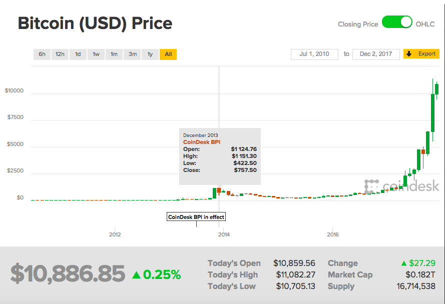
Task: Click the CoinDesk watermark logo
Action: (402, 186)
